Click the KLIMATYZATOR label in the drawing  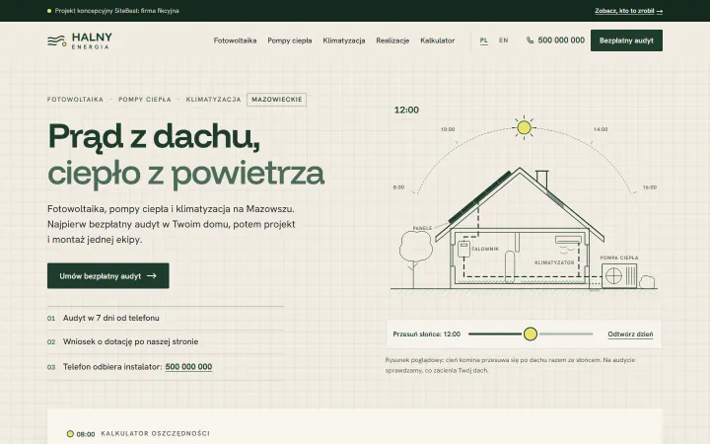554,262
